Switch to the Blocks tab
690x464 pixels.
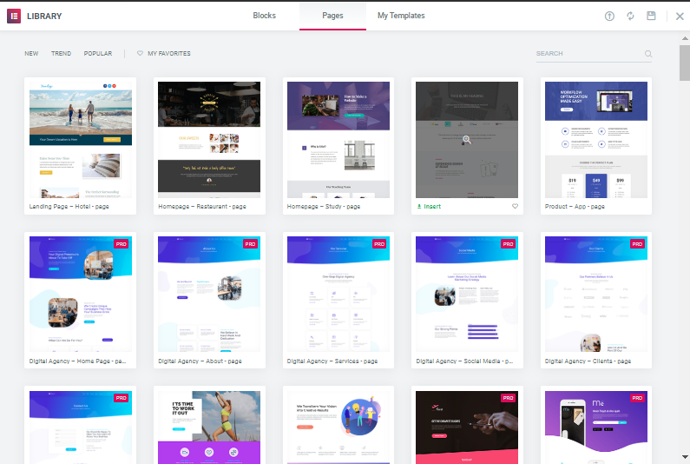[x=265, y=16]
